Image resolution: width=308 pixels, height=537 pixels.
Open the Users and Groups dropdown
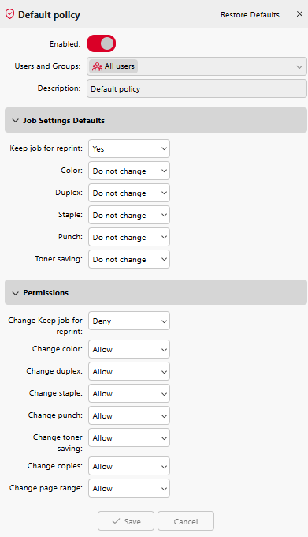pyautogui.click(x=197, y=66)
